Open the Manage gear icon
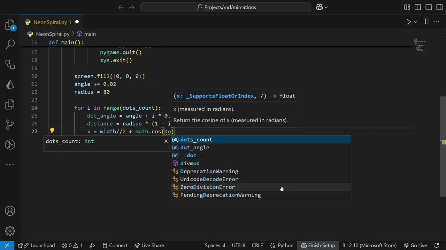The image size is (446, 250). tap(10, 231)
